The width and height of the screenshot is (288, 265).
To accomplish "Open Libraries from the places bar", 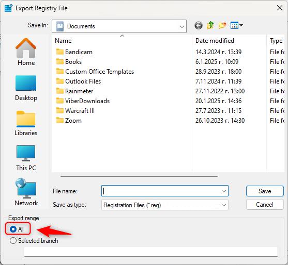I will pyautogui.click(x=26, y=123).
